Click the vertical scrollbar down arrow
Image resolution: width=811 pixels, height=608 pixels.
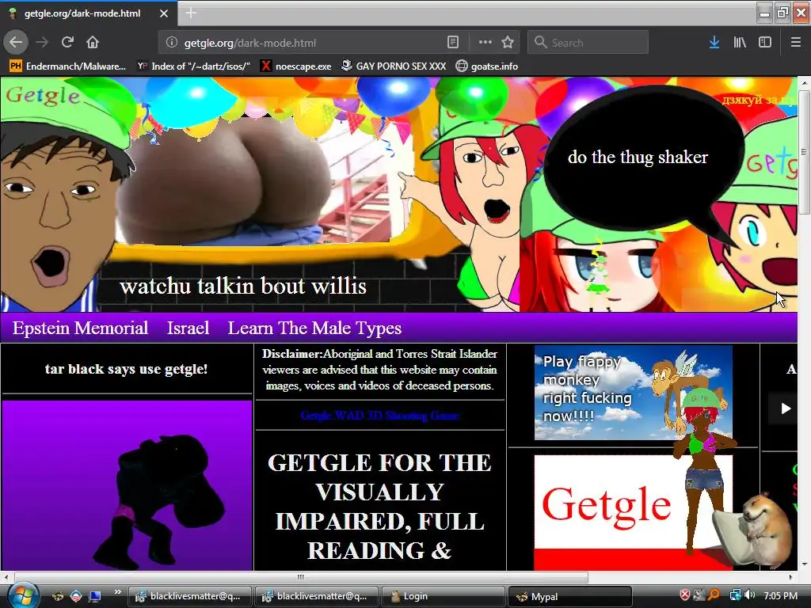(x=805, y=564)
